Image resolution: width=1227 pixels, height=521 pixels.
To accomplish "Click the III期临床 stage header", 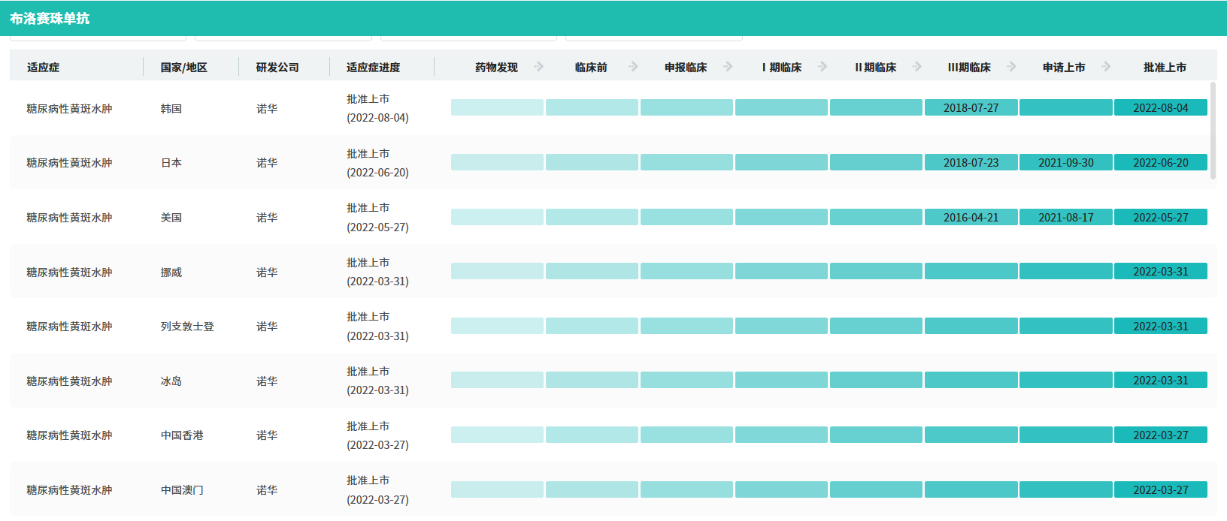I will [x=970, y=68].
